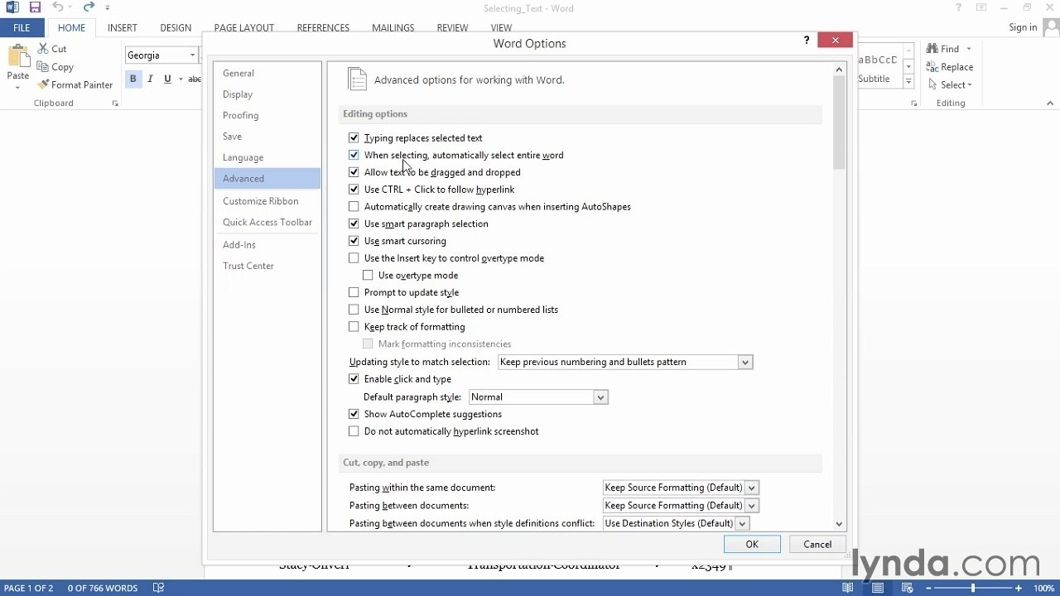The image size is (1060, 596).
Task: Check Use the Insert key to control overtype mode
Action: (x=354, y=258)
